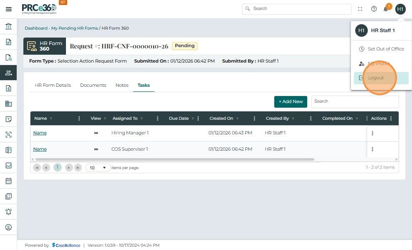Image resolution: width=412 pixels, height=250 pixels.
Task: Open the dollar document sidebar icon
Action: coord(8,88)
